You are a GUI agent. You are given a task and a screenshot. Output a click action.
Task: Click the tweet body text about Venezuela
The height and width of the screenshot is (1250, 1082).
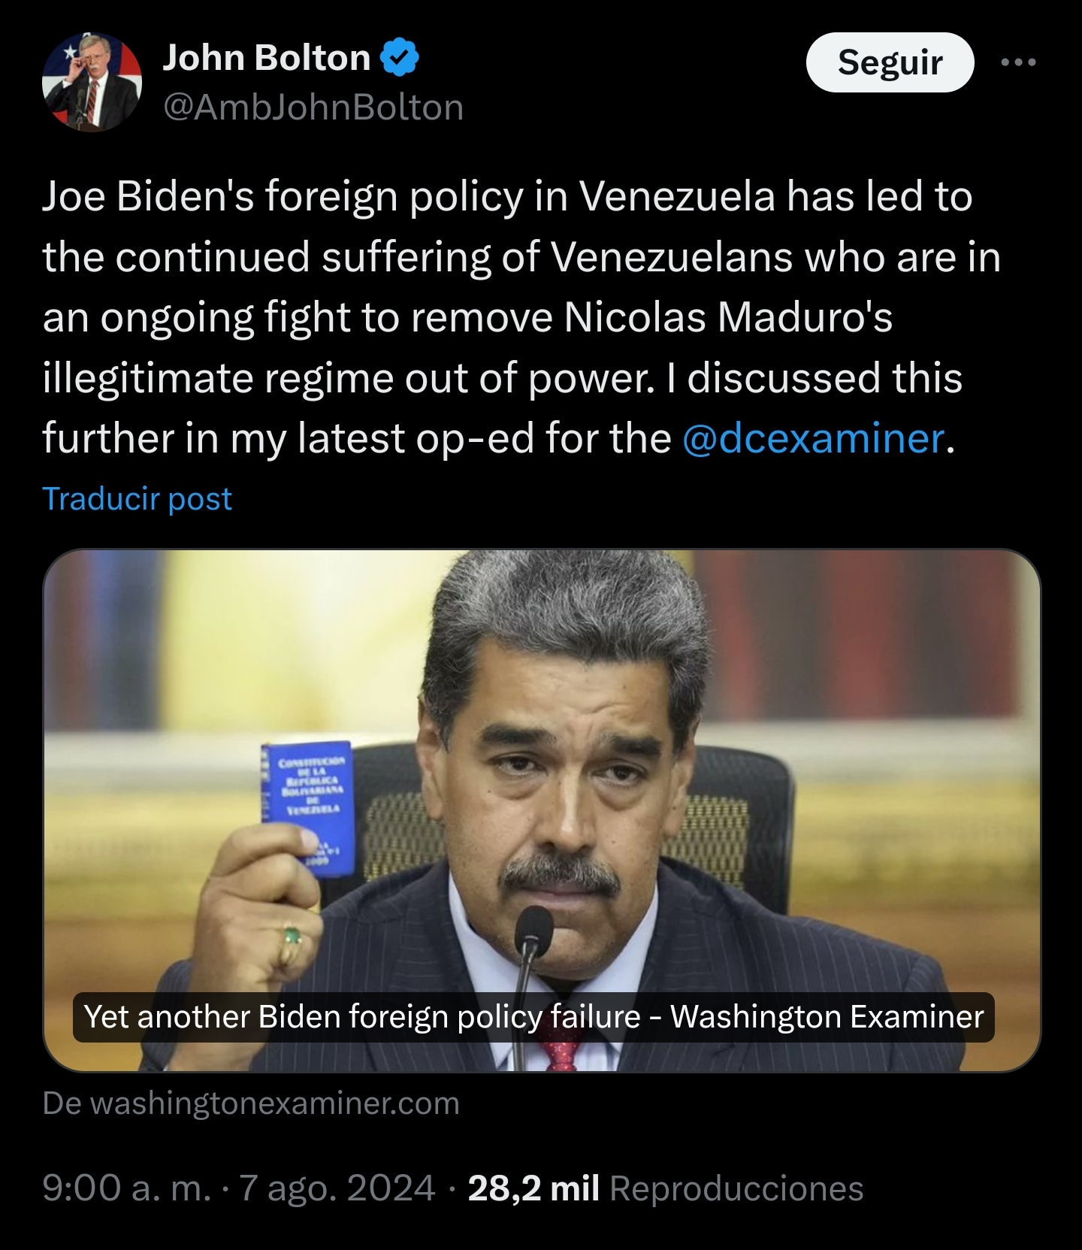point(521,317)
